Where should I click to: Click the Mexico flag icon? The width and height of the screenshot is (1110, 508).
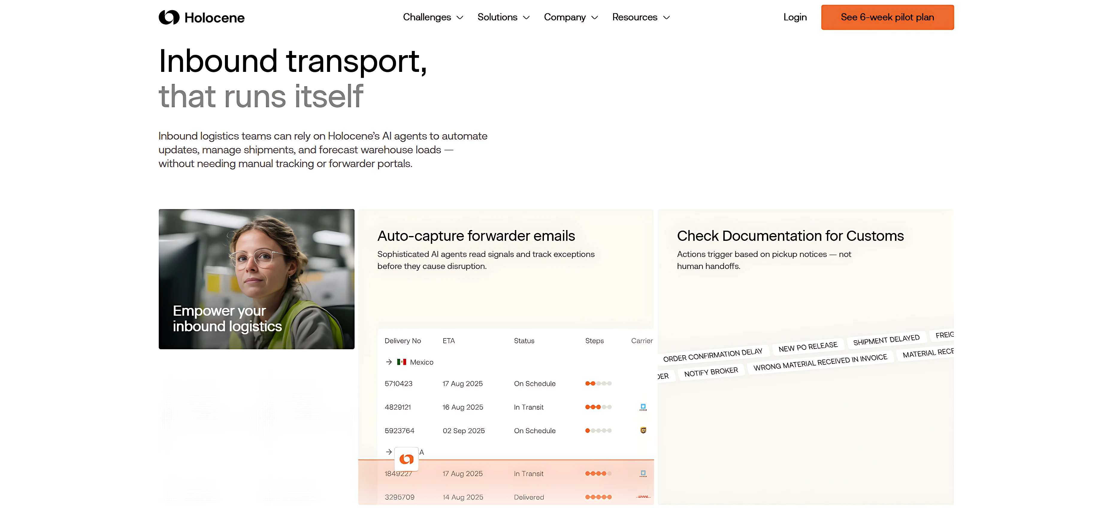pyautogui.click(x=402, y=362)
